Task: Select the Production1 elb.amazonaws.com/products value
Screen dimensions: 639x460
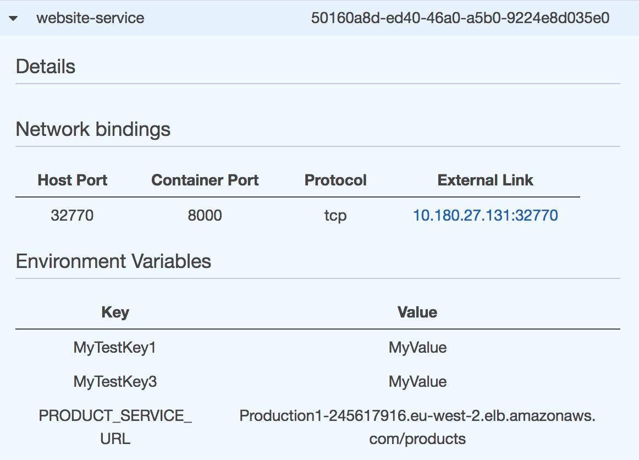Action: [x=417, y=427]
